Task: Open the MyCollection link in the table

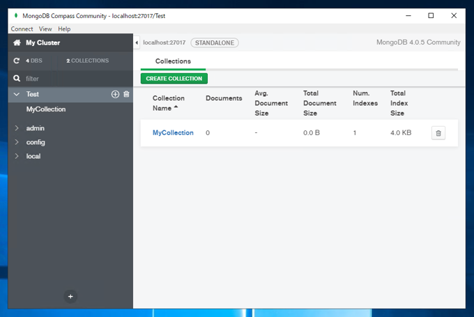Action: 173,132
